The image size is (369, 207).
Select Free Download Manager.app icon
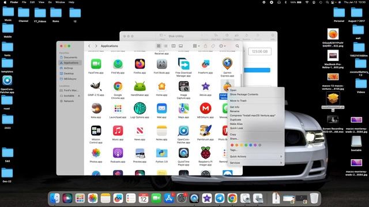click(x=183, y=64)
